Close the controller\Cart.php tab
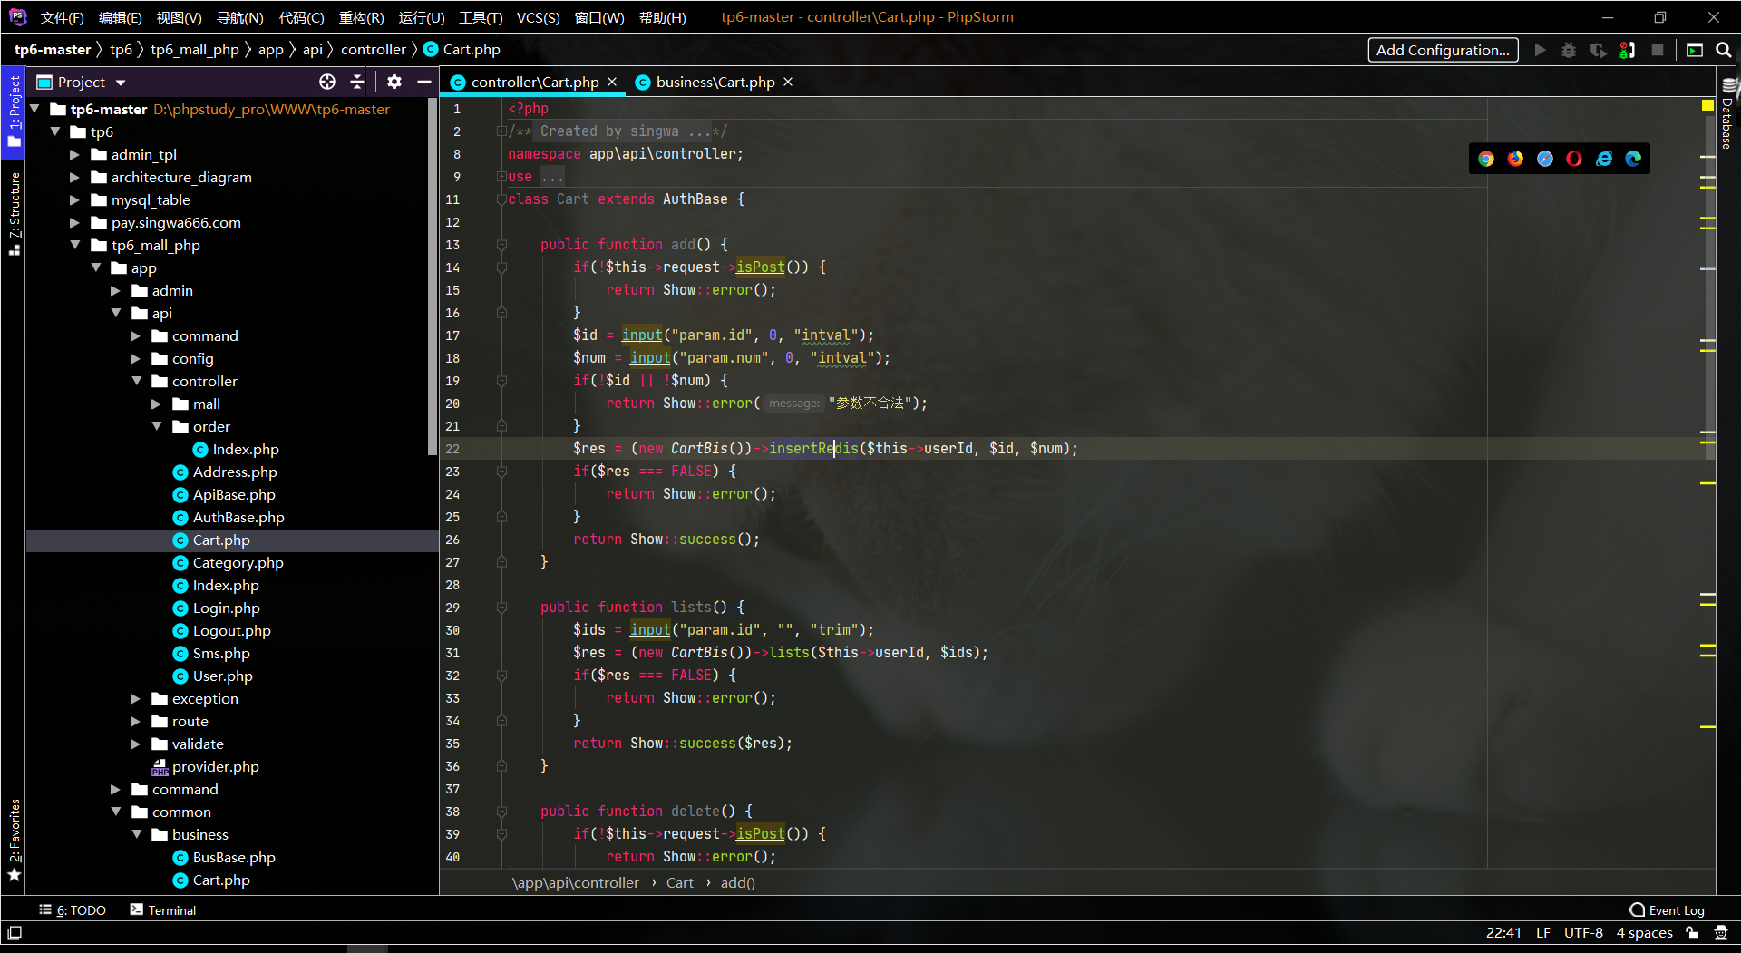Image resolution: width=1741 pixels, height=953 pixels. pyautogui.click(x=612, y=82)
